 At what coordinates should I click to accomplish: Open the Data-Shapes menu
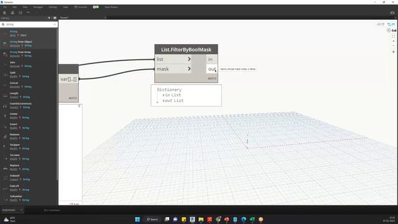111,7
